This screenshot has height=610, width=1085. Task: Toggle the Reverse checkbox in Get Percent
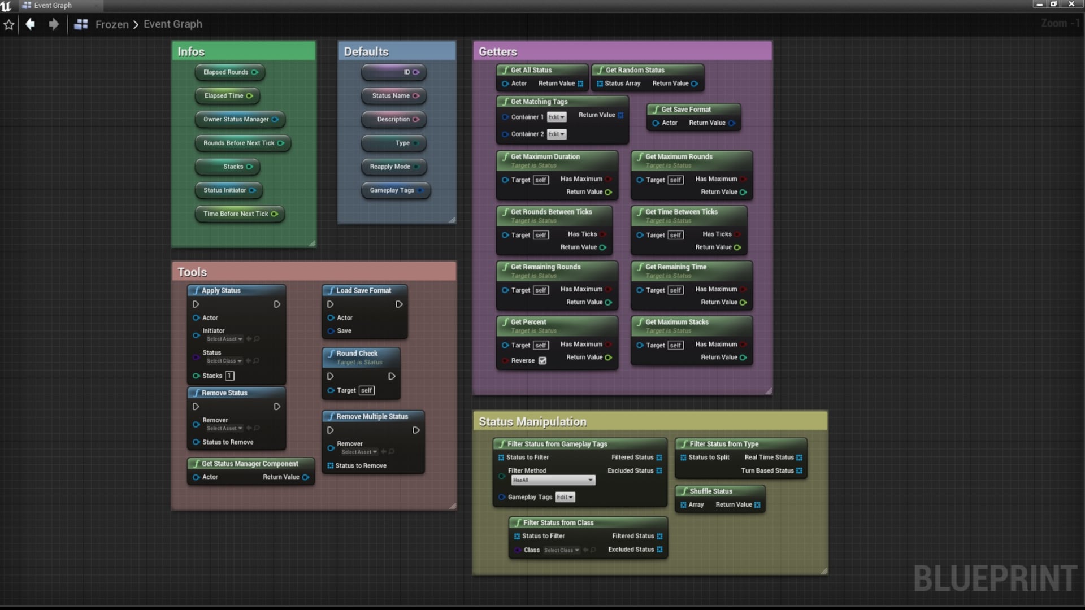[542, 361]
